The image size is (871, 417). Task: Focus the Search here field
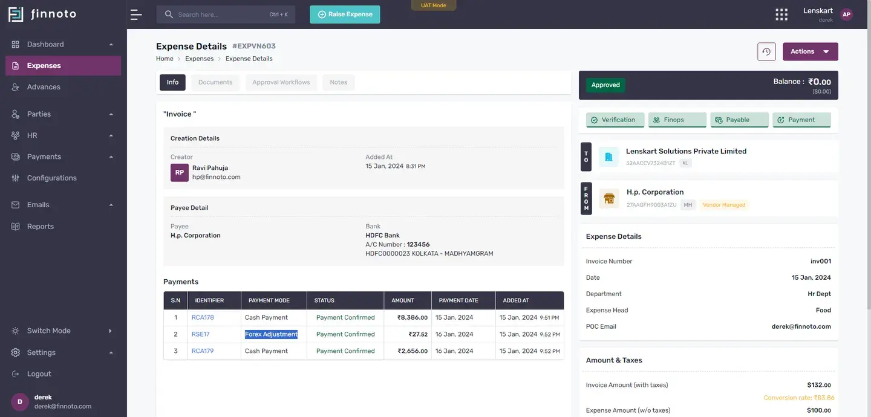pos(226,15)
